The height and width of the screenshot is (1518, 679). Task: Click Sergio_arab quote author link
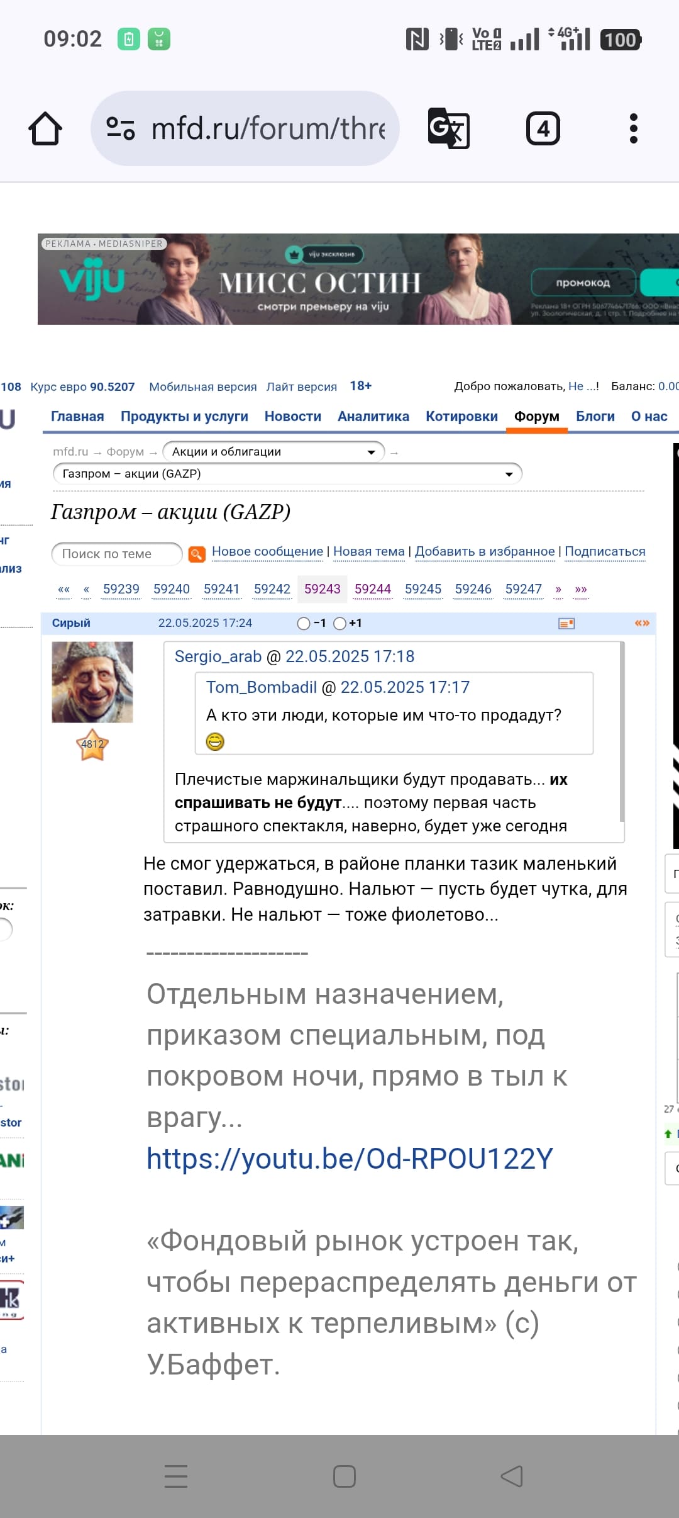[x=218, y=656]
